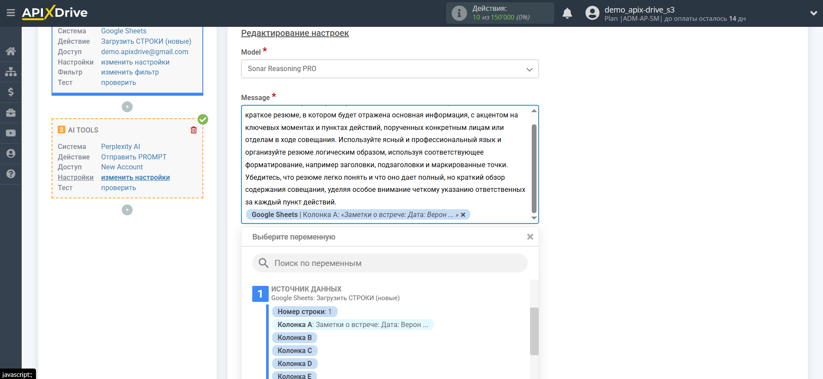Open the Model dropdown Sonar Reasoning PRO

tap(390, 69)
